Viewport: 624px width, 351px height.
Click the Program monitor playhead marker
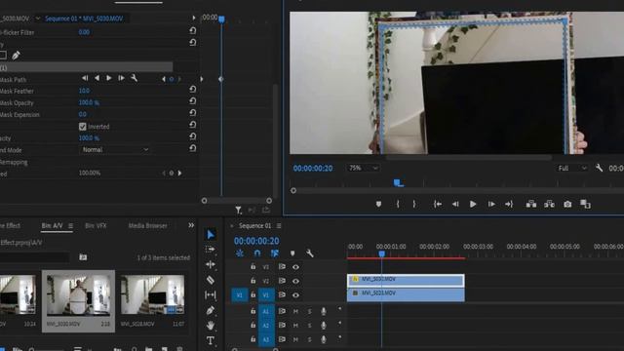coord(398,182)
